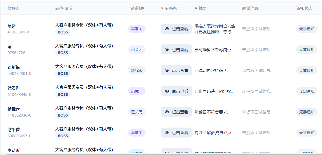Click BOSS channel badge in 杨桂云 row
Viewport: 322px width, 155px height.
tap(63, 115)
